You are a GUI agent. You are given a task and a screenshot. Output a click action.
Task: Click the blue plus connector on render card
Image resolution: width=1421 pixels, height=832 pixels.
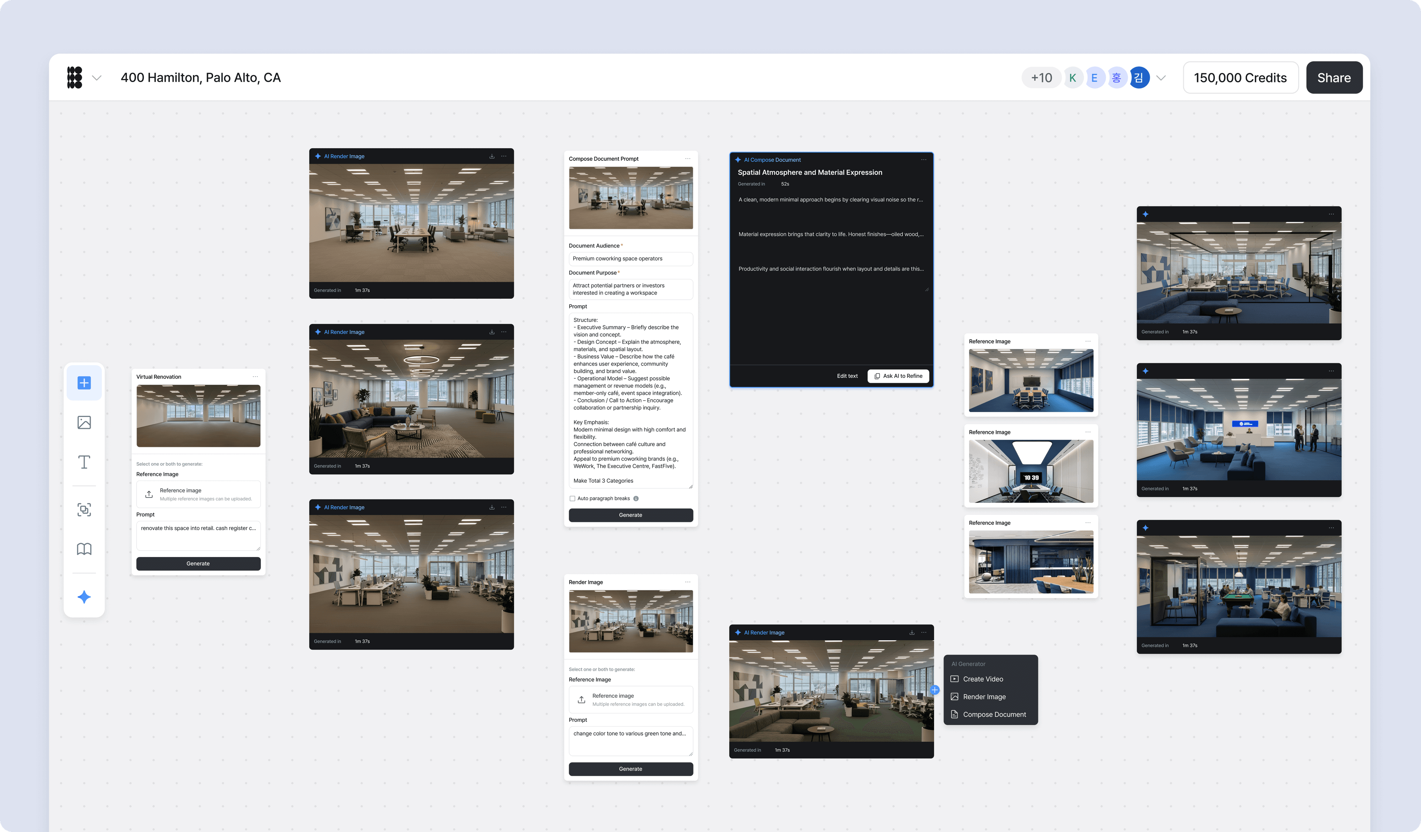click(934, 690)
